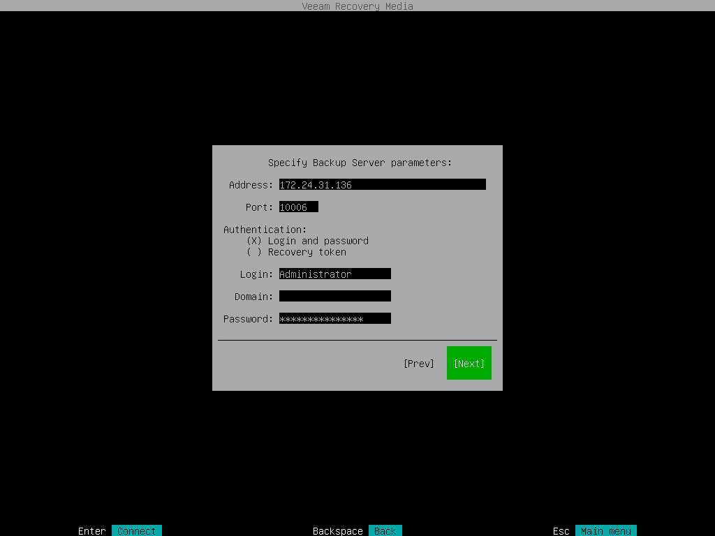The height and width of the screenshot is (536, 715).
Task: Click the green [Next] button
Action: point(469,363)
